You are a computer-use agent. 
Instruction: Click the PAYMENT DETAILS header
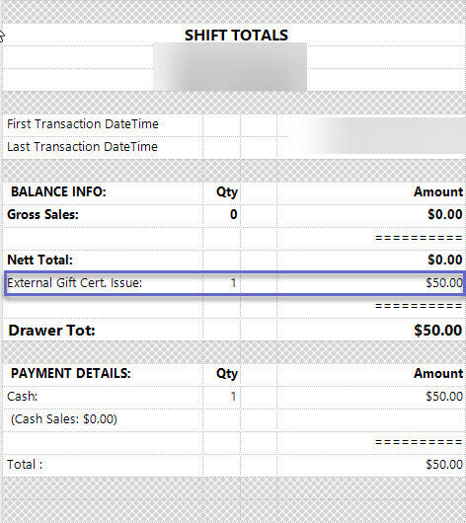71,373
